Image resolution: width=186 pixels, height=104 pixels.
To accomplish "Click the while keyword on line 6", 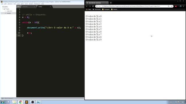I will pyautogui.click(x=25, y=23).
